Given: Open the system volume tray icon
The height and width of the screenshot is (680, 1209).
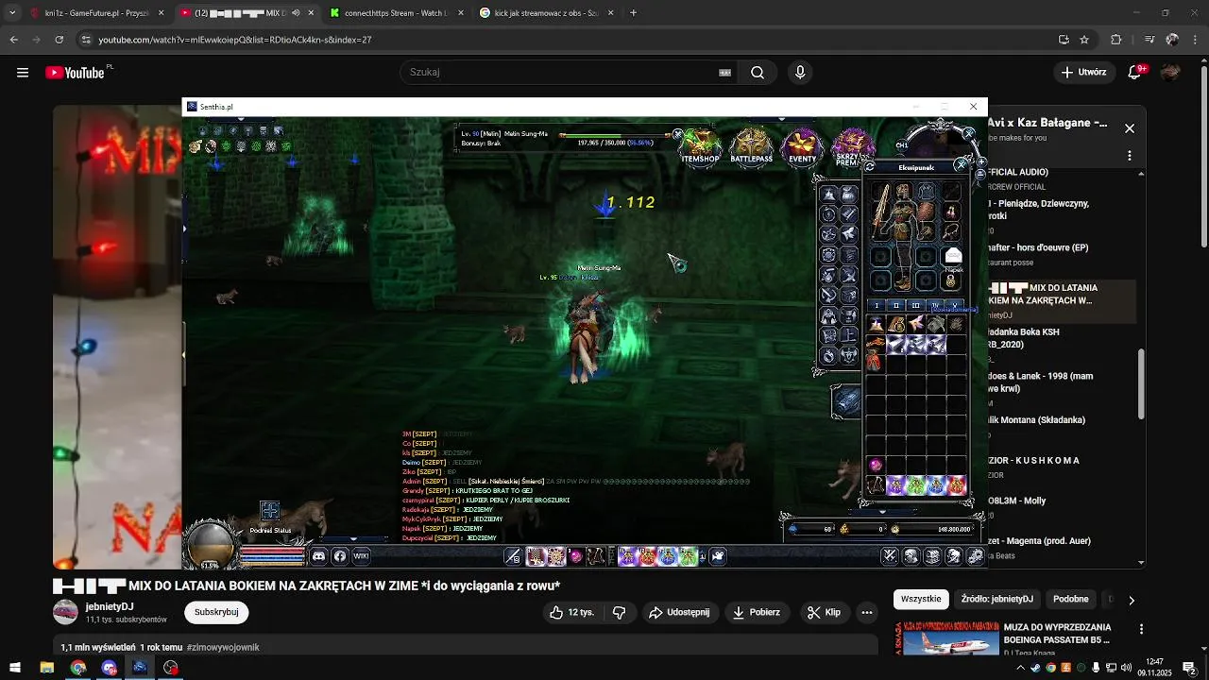Looking at the screenshot, I should (x=1127, y=668).
